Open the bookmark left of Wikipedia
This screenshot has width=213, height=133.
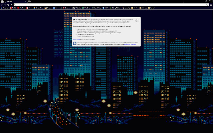[67, 8]
